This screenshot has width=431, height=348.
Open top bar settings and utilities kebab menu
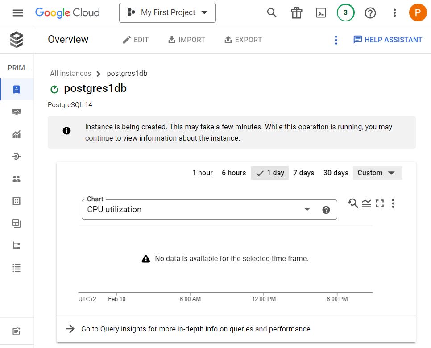tap(394, 12)
